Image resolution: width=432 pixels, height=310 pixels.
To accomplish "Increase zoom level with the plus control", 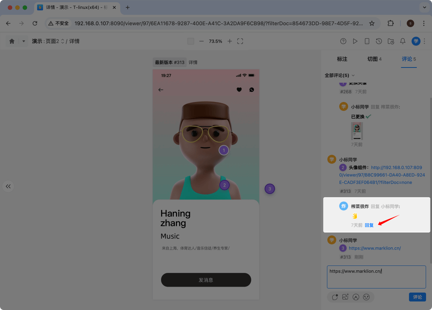I will pos(229,41).
